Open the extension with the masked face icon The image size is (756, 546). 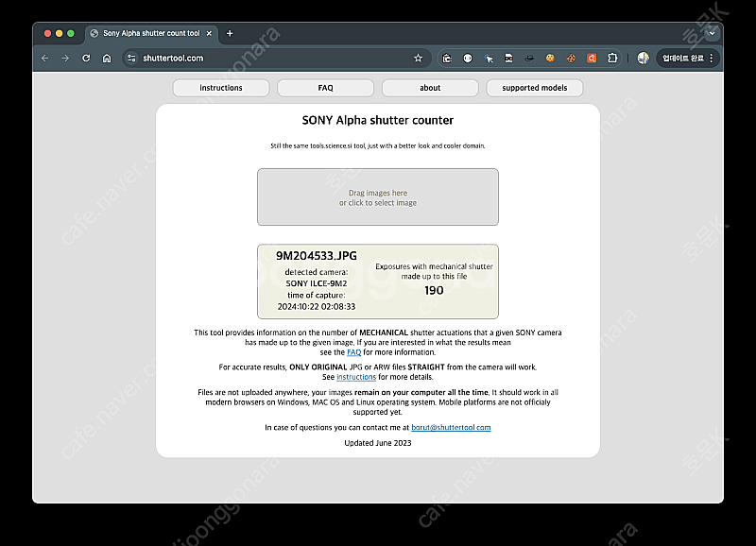[509, 59]
